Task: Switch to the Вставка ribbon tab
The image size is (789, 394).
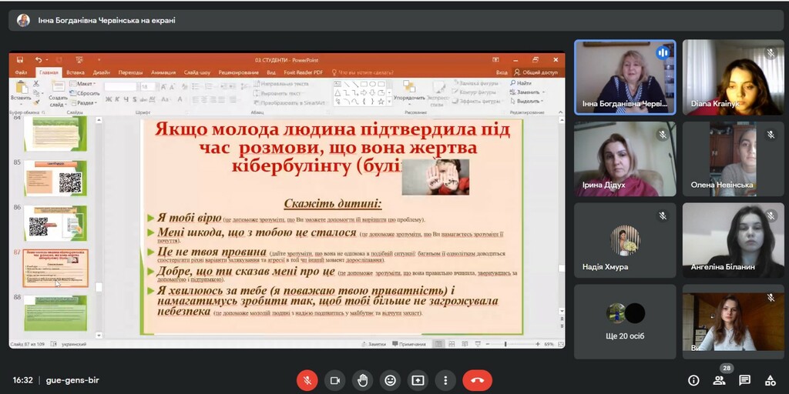Action: (x=76, y=72)
